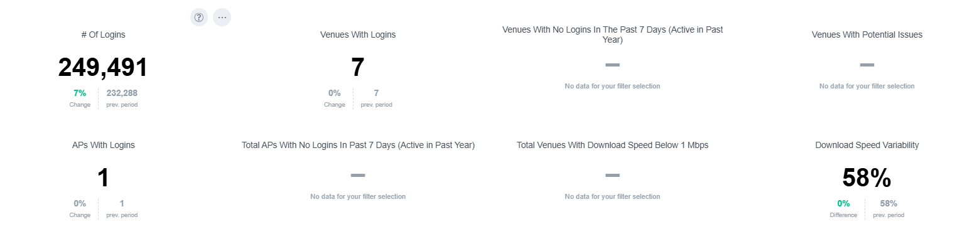
Task: Select the Download Speed Variability title
Action: pyautogui.click(x=867, y=145)
